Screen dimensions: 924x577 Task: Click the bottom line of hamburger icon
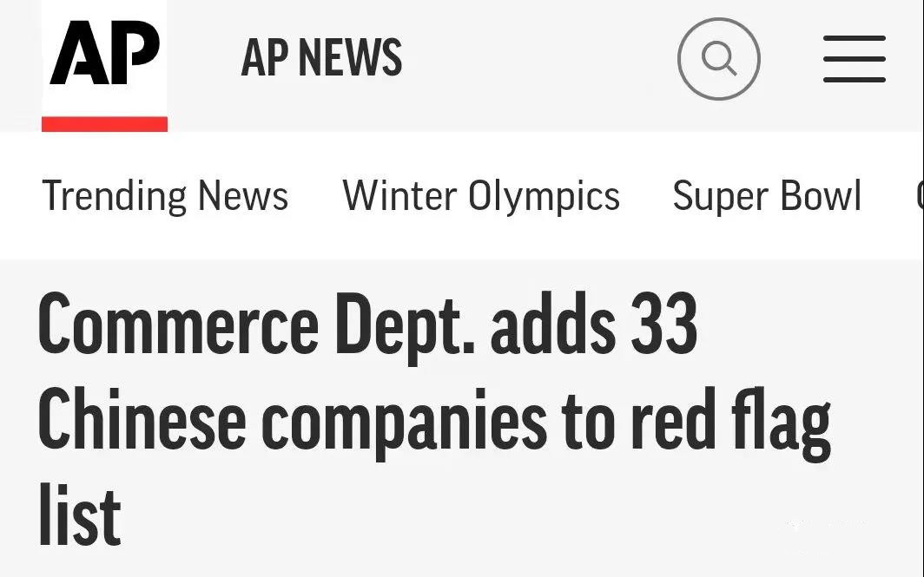click(854, 79)
